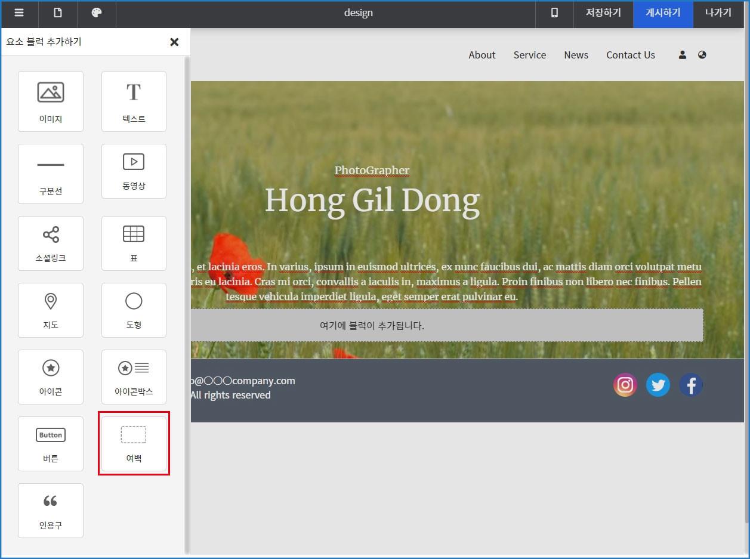Insert a 동영상 video block
The width and height of the screenshot is (750, 559).
tap(134, 171)
